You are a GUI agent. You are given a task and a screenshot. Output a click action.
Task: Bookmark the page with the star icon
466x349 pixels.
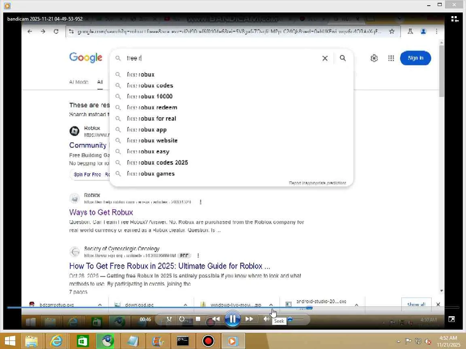pyautogui.click(x=392, y=31)
